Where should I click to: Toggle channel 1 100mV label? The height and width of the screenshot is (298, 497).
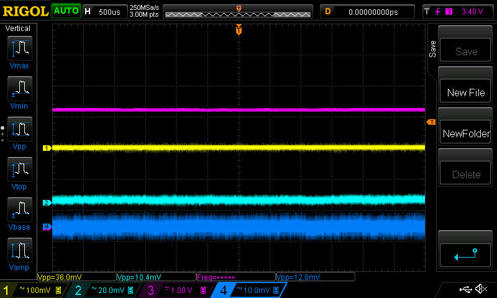coord(35,290)
